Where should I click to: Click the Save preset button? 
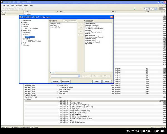coord(96,76)
